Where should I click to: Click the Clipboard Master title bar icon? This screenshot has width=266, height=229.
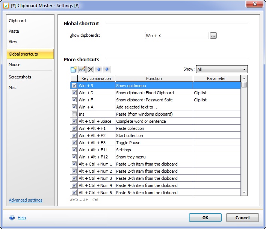[x=6, y=6]
